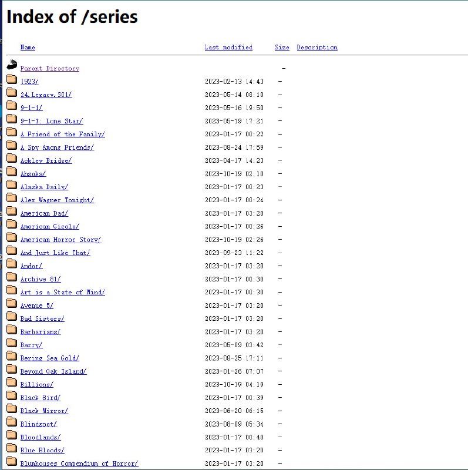Click the folder icon next to Billions/
The image size is (468, 470).
click(x=12, y=382)
